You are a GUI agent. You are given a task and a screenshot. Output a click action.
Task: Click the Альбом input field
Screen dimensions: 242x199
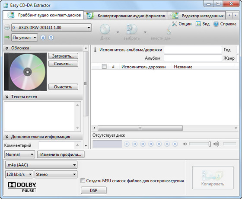pyautogui.click(x=193, y=58)
